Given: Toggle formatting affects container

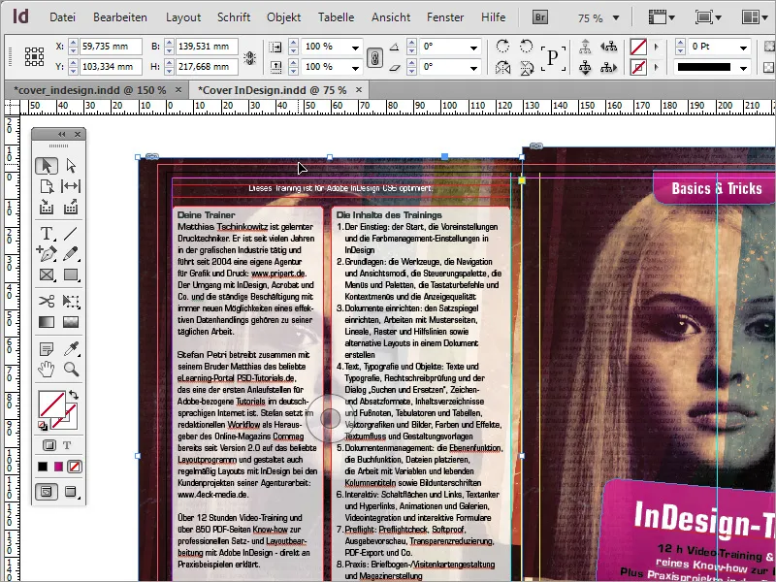Looking at the screenshot, I should (x=49, y=445).
